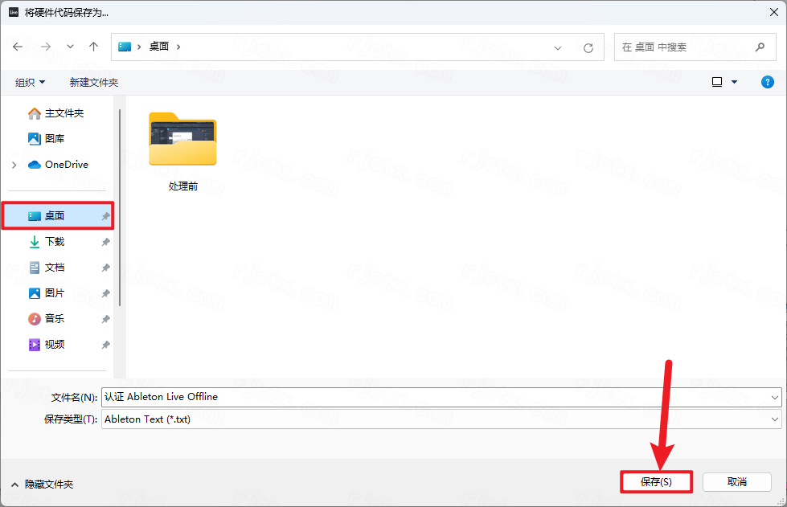
Task: Open Help via the question mark icon
Action: click(x=767, y=81)
